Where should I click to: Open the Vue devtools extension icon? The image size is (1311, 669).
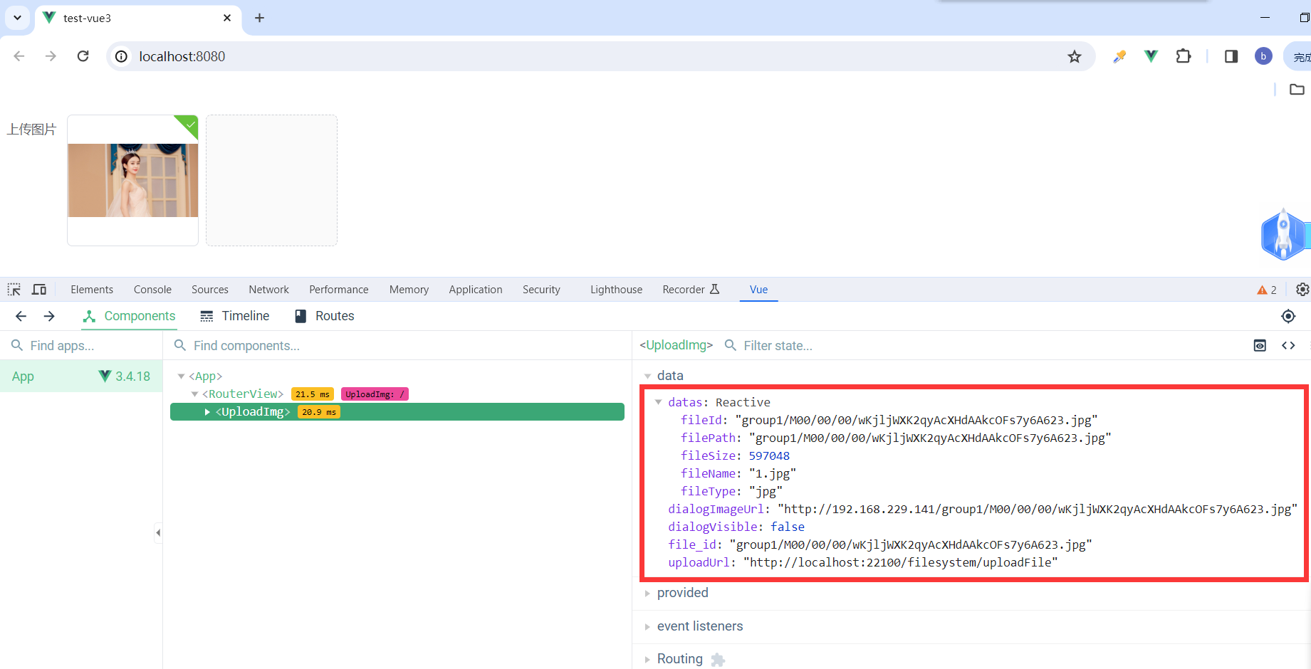click(x=1151, y=56)
